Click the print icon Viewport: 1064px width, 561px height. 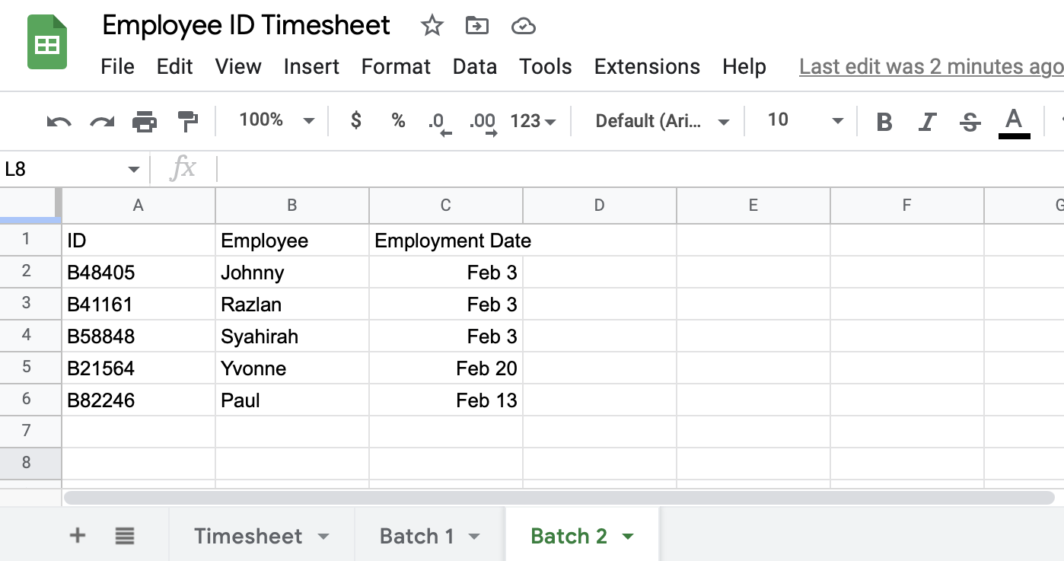point(145,121)
